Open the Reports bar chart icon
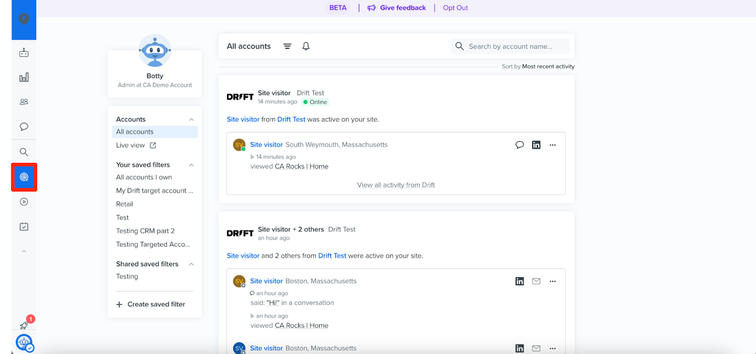This screenshot has width=756, height=354. pyautogui.click(x=24, y=77)
